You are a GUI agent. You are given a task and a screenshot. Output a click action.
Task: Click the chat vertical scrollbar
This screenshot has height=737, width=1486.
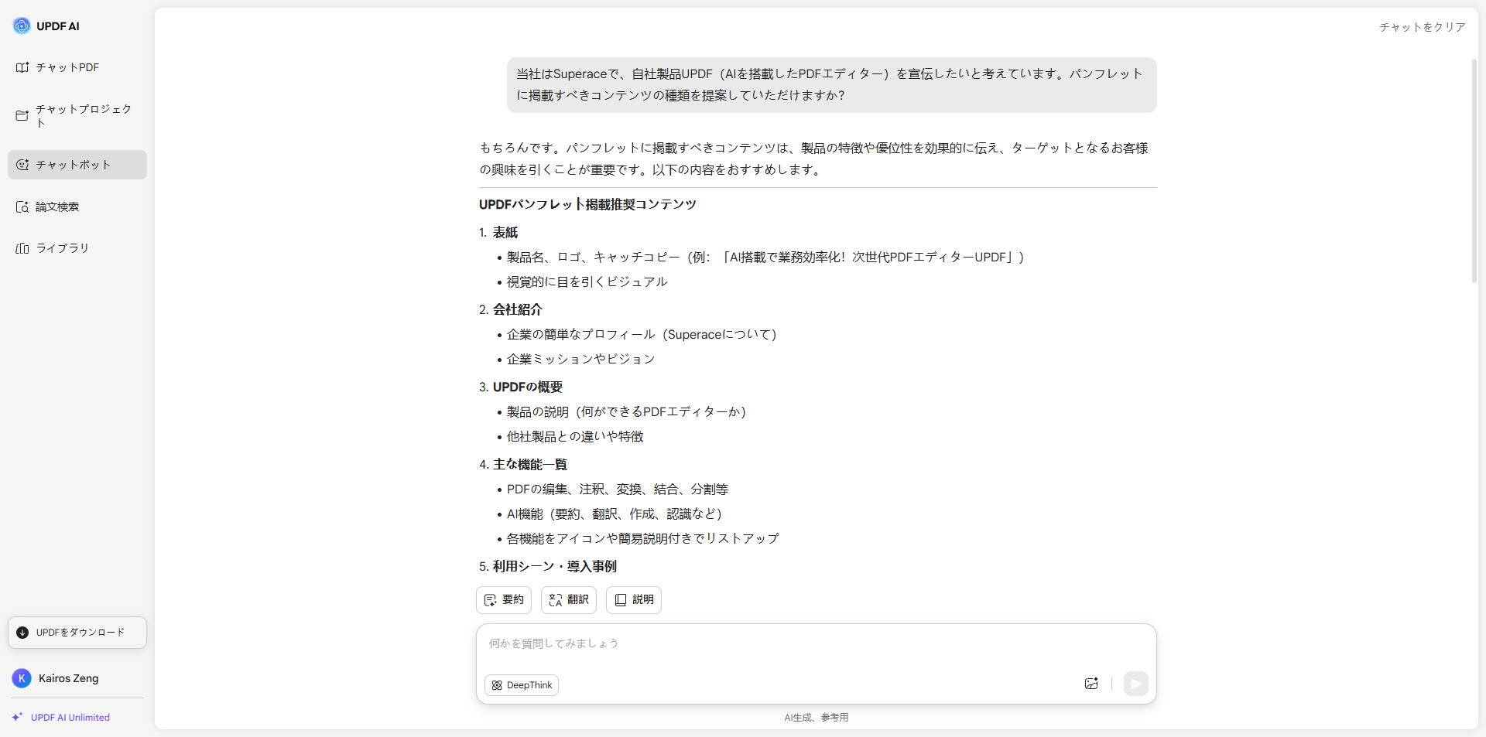coord(1474,172)
